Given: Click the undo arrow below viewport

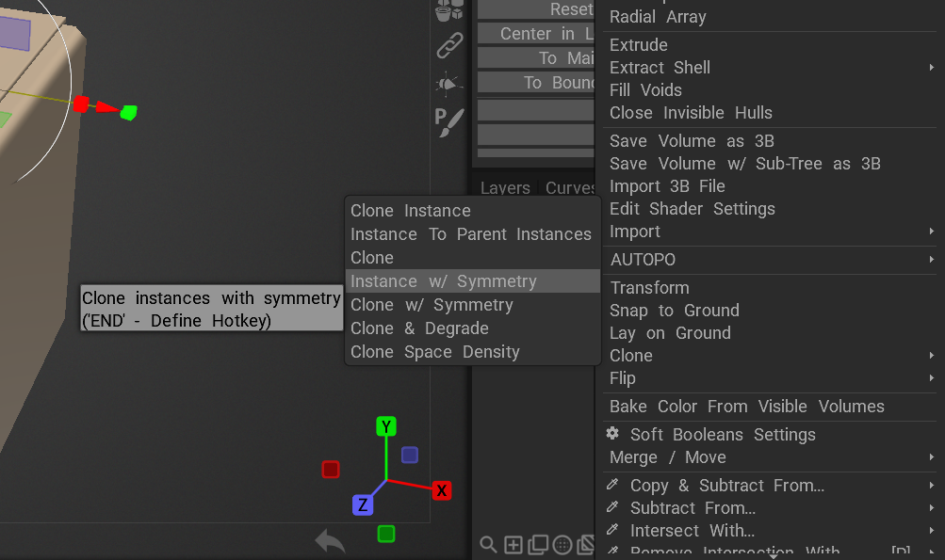Looking at the screenshot, I should click(x=330, y=541).
